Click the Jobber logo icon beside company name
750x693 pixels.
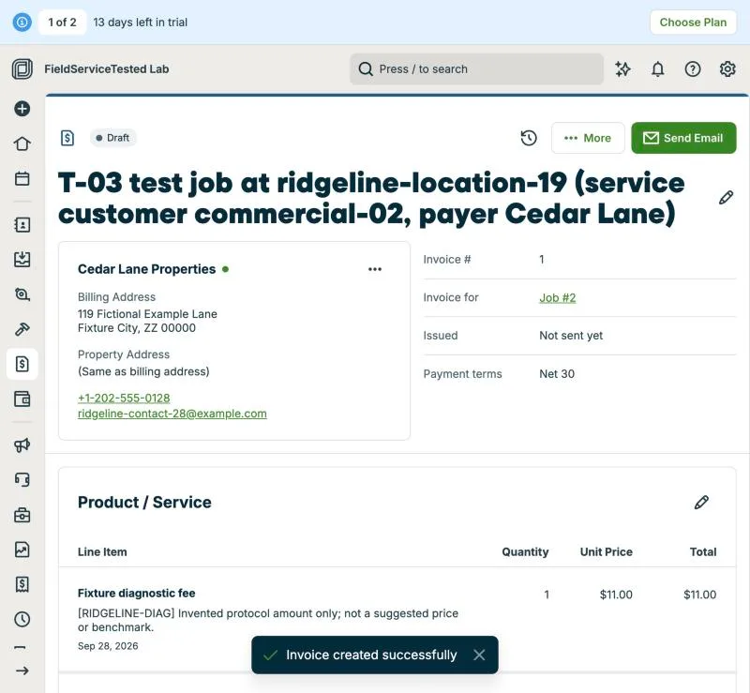(22, 68)
